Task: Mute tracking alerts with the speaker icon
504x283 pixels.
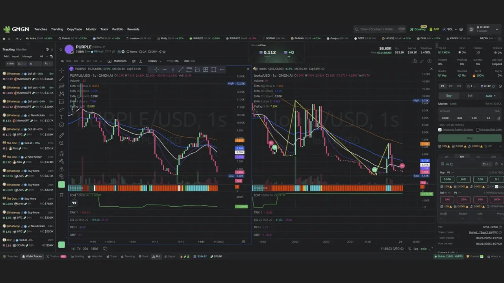Action: click(47, 49)
